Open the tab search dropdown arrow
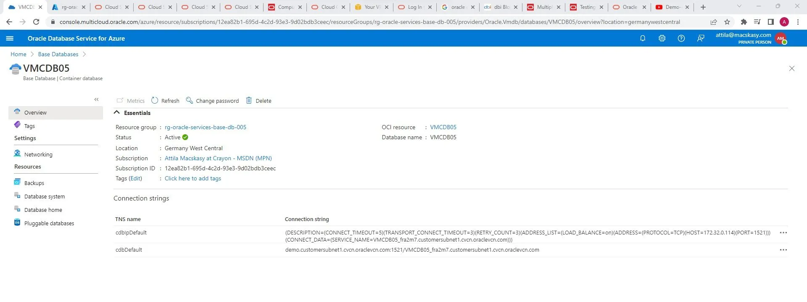 point(739,6)
